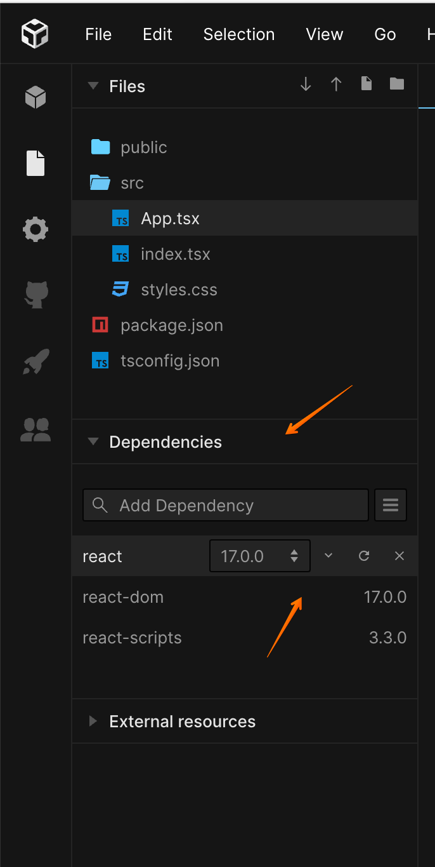This screenshot has height=867, width=435.
Task: Expand the External resources section
Action: pos(93,721)
